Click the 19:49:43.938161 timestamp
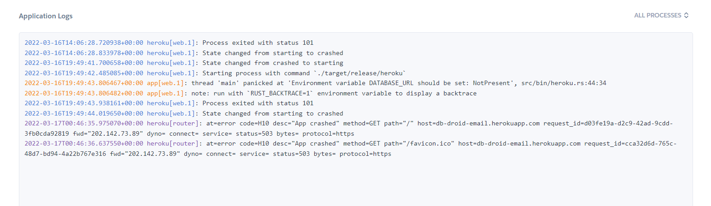Screen dimensions: 711x206 click(x=84, y=103)
